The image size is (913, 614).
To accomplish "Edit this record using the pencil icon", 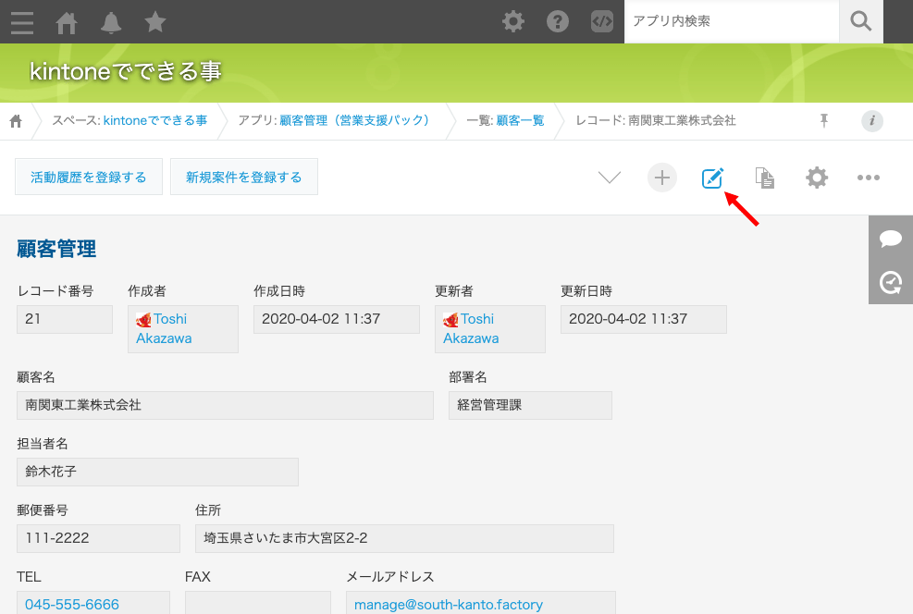I will point(712,178).
